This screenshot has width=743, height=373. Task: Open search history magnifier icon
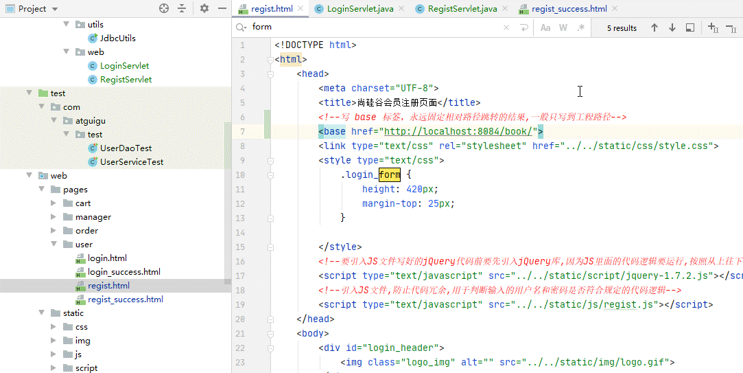click(x=241, y=27)
